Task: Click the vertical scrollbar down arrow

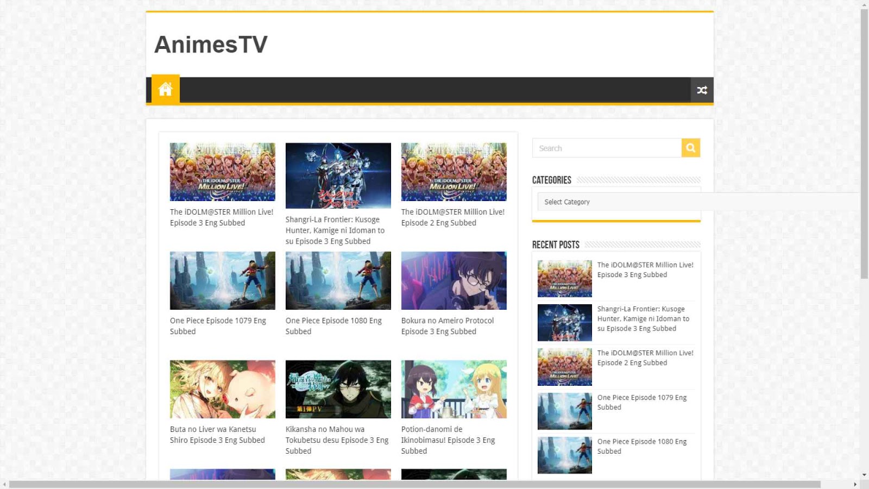Action: pos(864,475)
